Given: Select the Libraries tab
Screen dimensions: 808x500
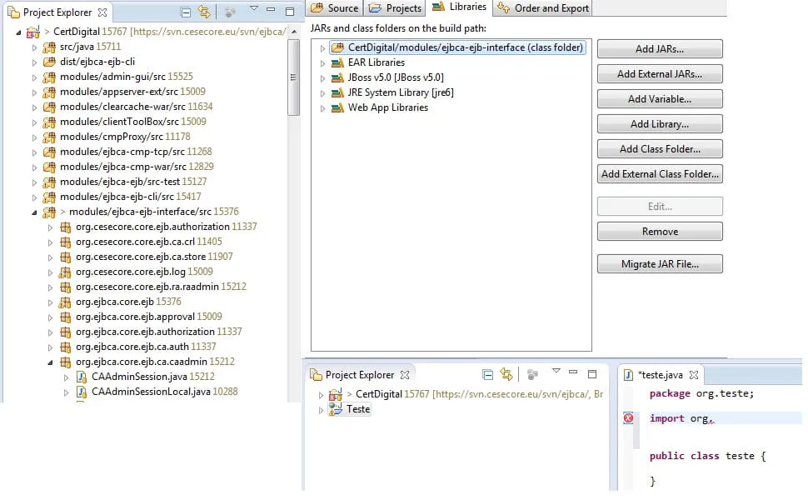Looking at the screenshot, I should (x=459, y=7).
